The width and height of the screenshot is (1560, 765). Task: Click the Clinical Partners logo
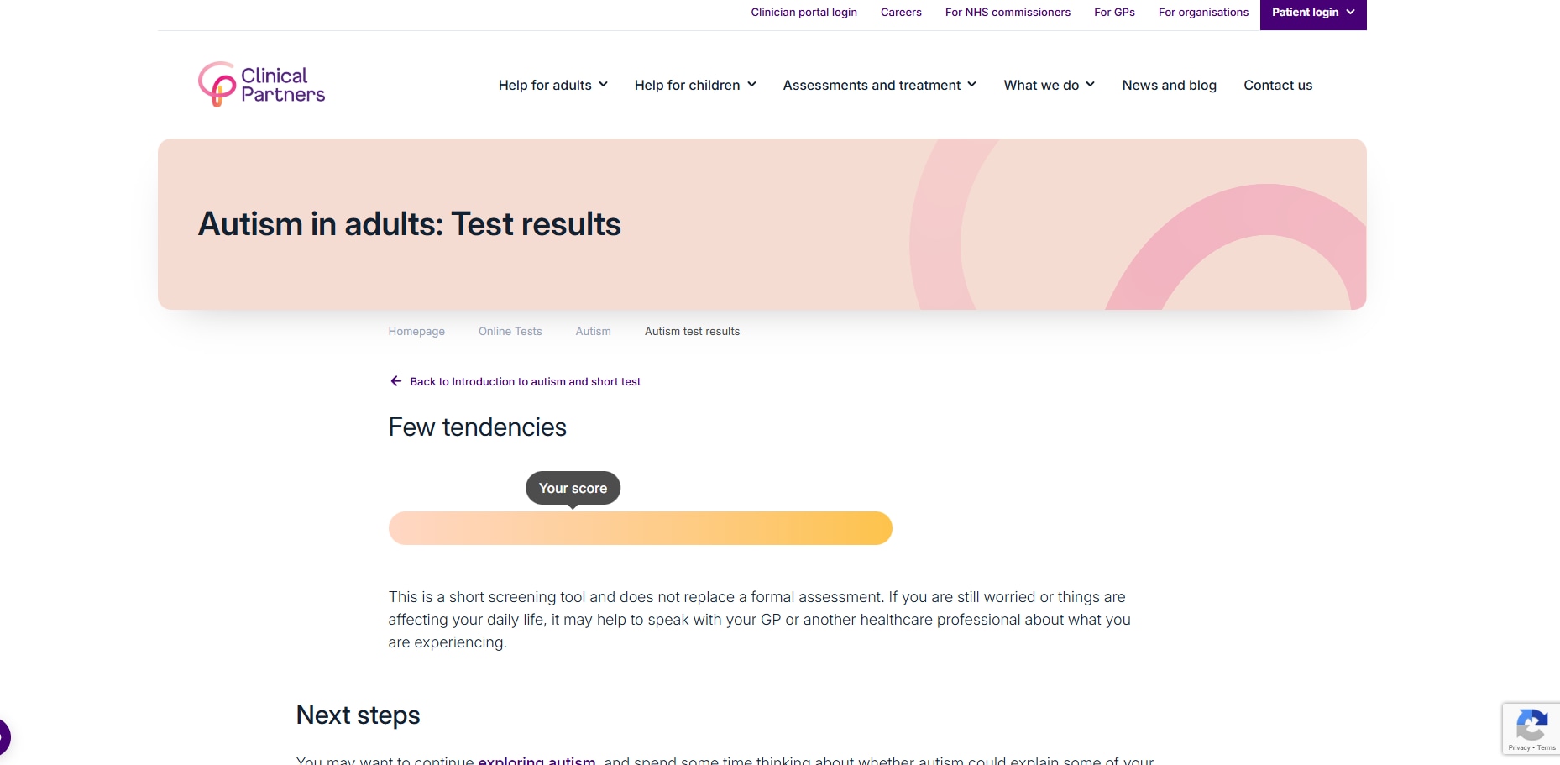pyautogui.click(x=261, y=85)
